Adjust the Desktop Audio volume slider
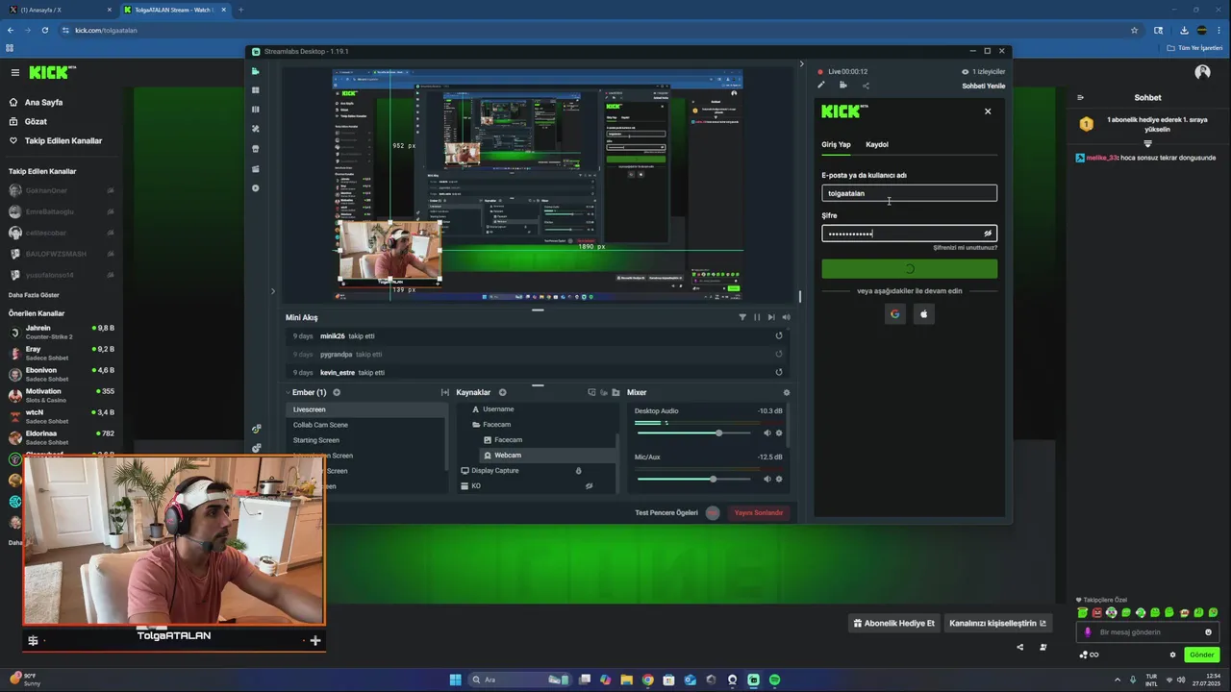Image resolution: width=1231 pixels, height=692 pixels. 693,432
